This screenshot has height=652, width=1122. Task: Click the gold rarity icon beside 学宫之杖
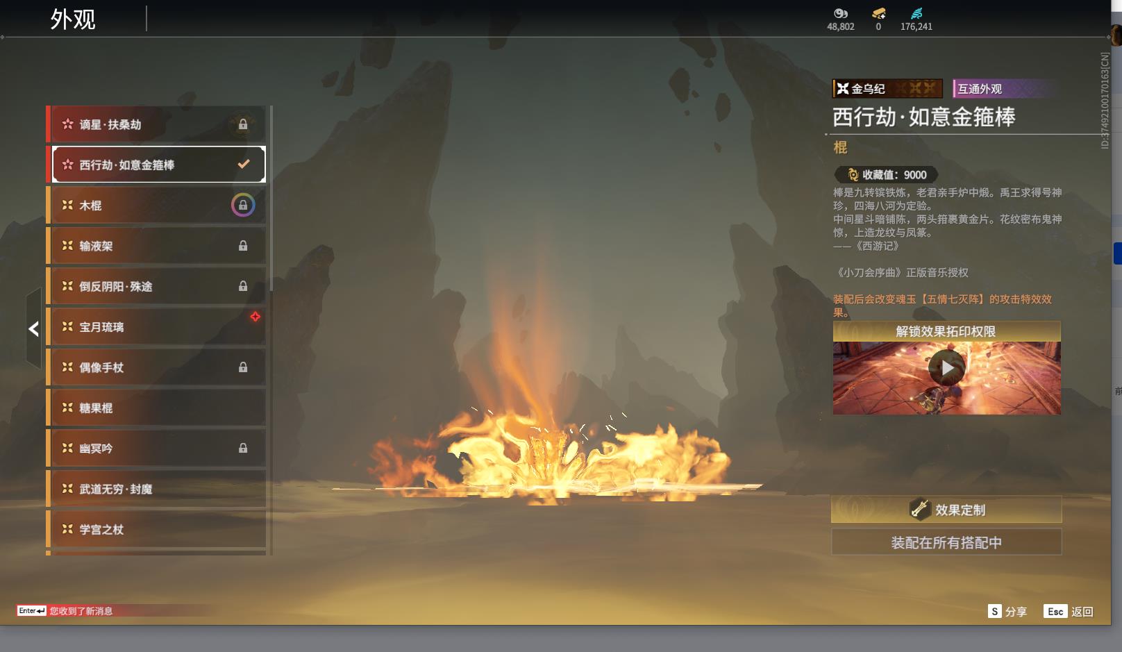click(x=67, y=529)
